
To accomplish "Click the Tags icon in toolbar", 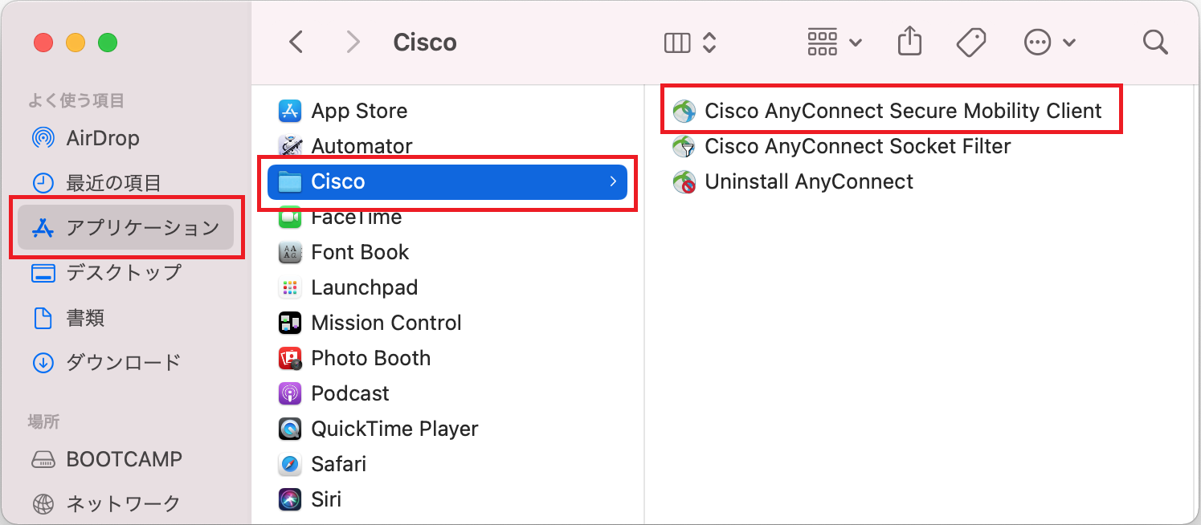I will [971, 42].
